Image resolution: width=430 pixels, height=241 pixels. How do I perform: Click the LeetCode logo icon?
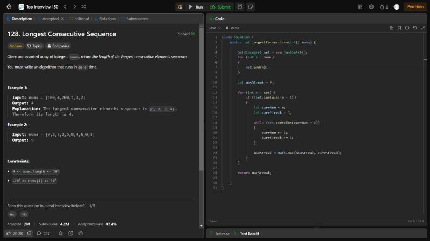click(9, 7)
